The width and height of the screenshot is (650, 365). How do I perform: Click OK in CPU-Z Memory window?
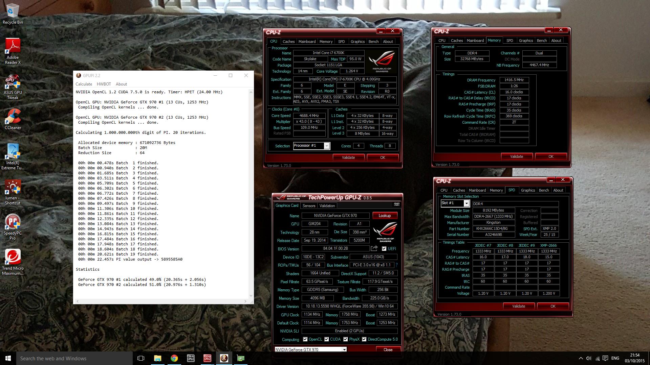(551, 156)
